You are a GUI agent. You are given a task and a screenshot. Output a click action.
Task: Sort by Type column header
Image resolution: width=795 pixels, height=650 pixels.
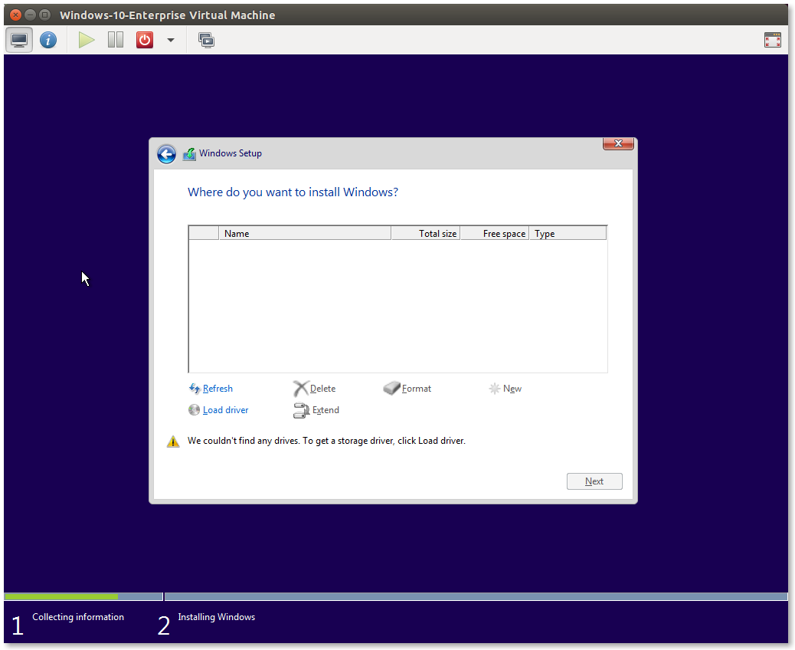(x=568, y=234)
